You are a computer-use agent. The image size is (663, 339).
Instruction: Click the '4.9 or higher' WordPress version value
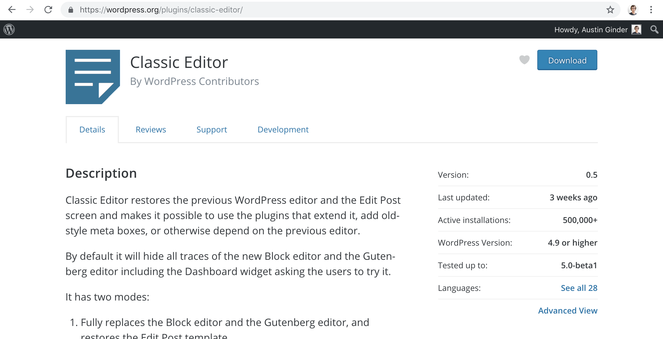[x=573, y=243]
